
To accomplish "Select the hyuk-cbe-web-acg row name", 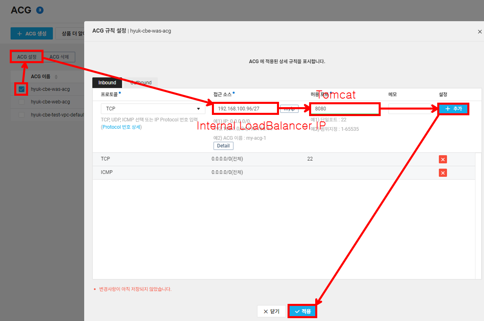I will click(x=50, y=102).
